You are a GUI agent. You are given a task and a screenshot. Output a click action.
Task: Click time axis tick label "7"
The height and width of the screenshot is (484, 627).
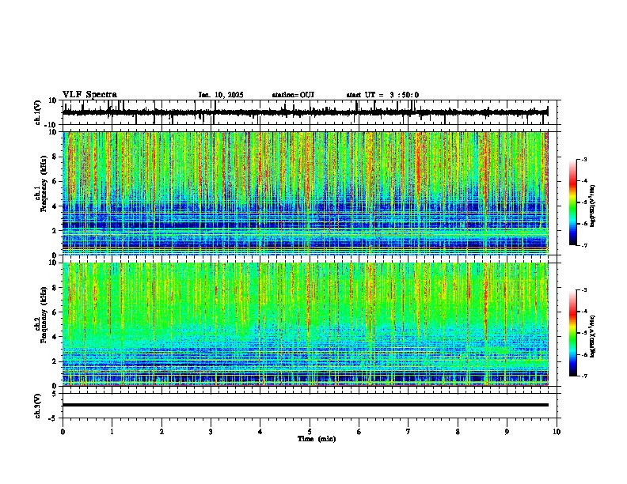[x=408, y=432]
